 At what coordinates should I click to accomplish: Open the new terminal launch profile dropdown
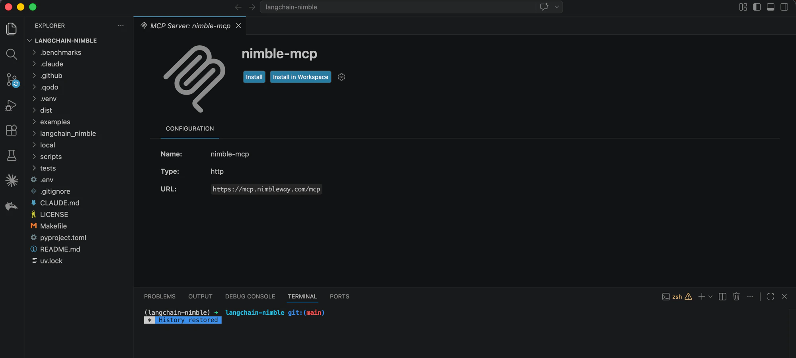(x=710, y=296)
